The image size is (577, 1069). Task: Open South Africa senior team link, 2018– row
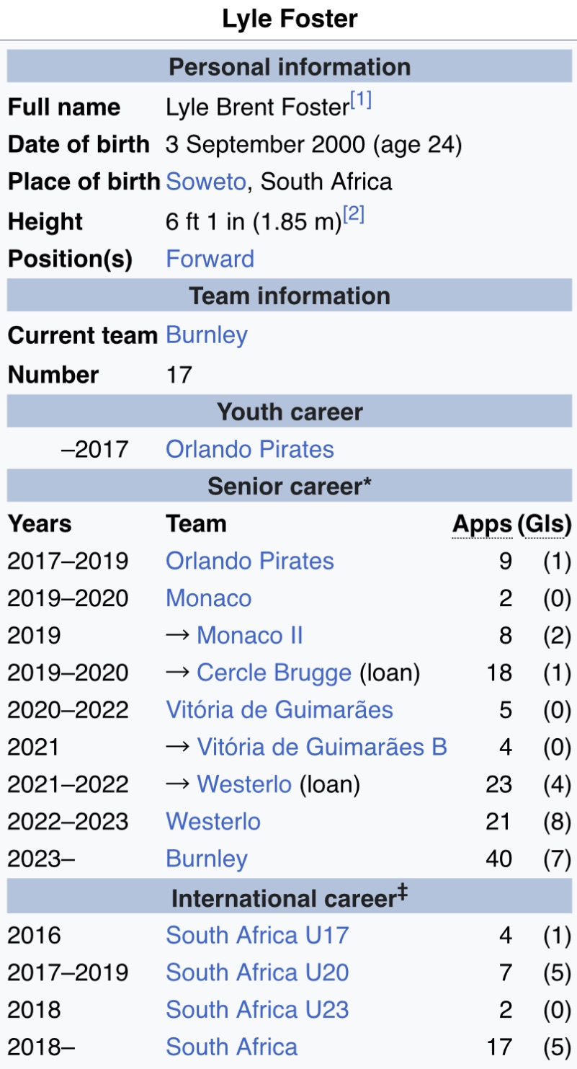coord(231,1047)
